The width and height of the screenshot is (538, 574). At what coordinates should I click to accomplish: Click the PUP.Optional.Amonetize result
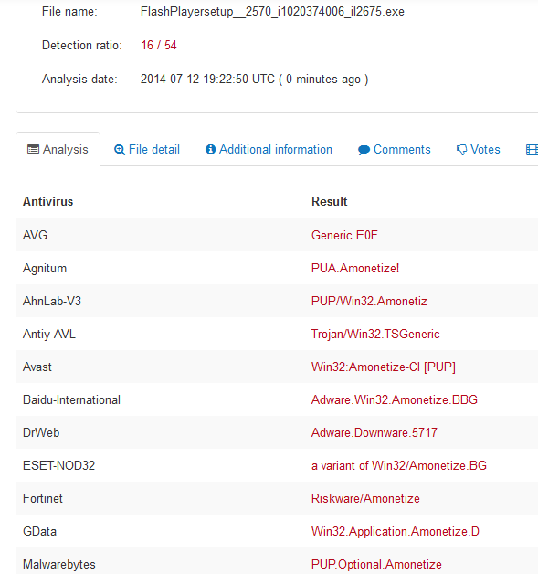(376, 565)
